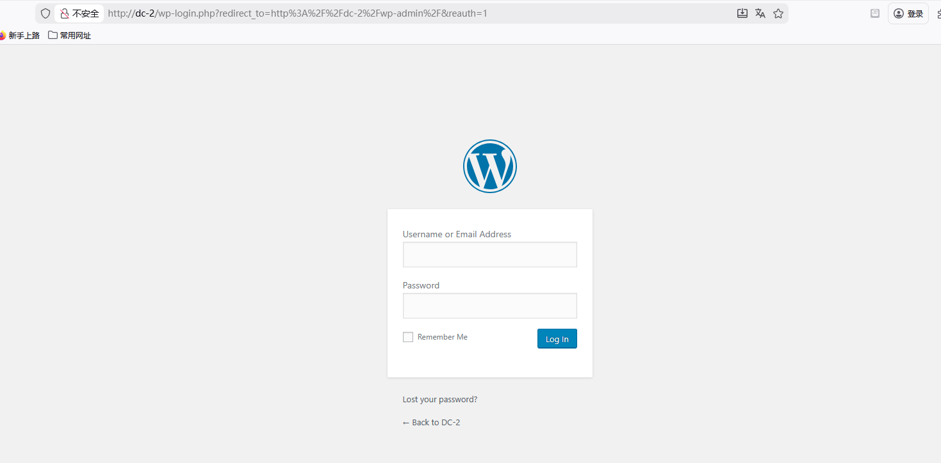941x463 pixels.
Task: Click the Log In button
Action: (x=557, y=339)
